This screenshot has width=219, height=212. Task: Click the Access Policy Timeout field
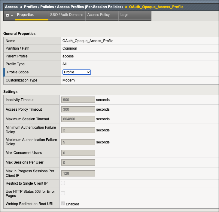pos(78,109)
